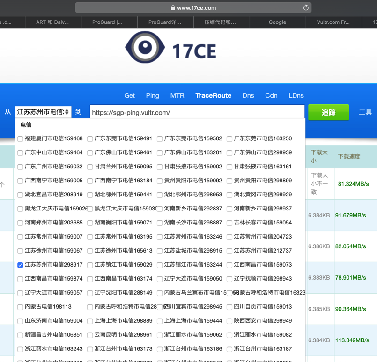Click the 113.349MB/s download speed value
The height and width of the screenshot is (362, 377).
352,340
